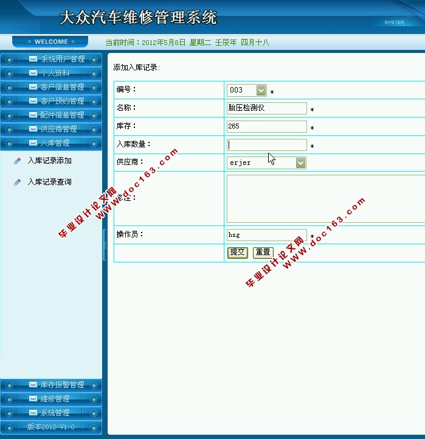Click envelope icon beside 配件信息管理
The image size is (425, 439).
point(33,115)
